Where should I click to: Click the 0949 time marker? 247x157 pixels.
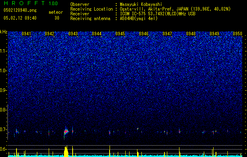pyautogui.click(x=214, y=34)
